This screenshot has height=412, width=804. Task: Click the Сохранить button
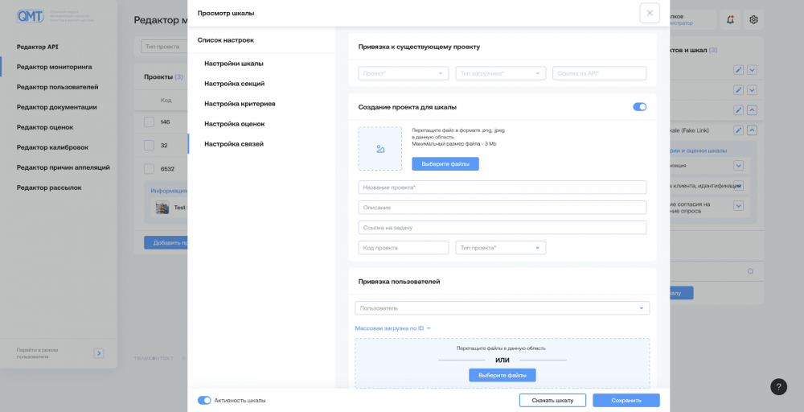click(626, 400)
